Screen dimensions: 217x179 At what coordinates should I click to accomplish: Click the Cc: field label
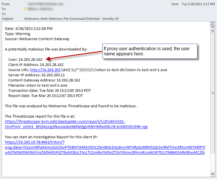(x=4, y=14)
